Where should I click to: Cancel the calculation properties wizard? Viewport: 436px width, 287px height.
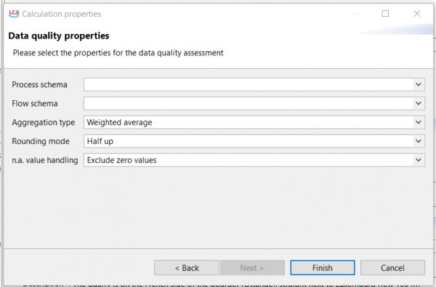pyautogui.click(x=392, y=268)
